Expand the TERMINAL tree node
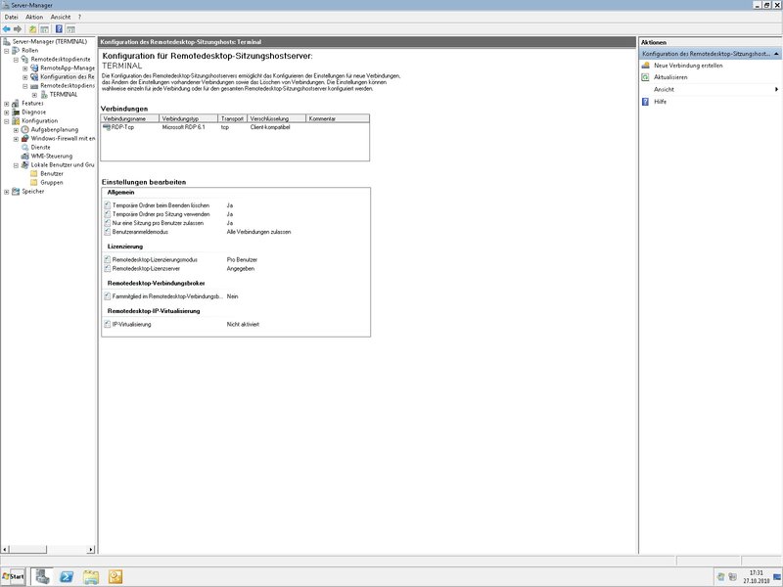The image size is (783, 587). (x=34, y=95)
